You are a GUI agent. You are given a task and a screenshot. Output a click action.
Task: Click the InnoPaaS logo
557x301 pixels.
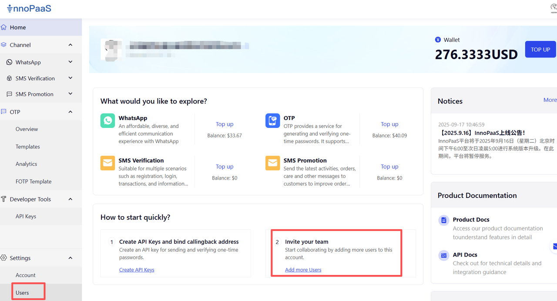point(29,8)
